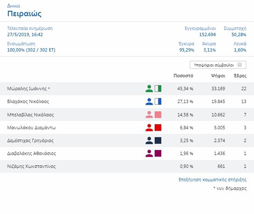The height and width of the screenshot is (214, 254).
Task: Click the Ψήφοι column header
Action: (x=218, y=76)
